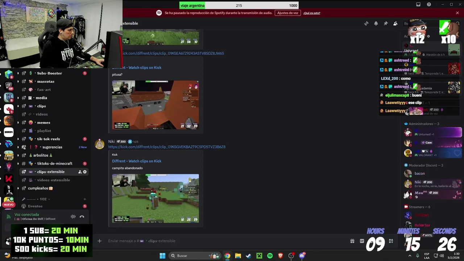Dismiss the Spotify paused notice banner

pyautogui.click(x=457, y=13)
